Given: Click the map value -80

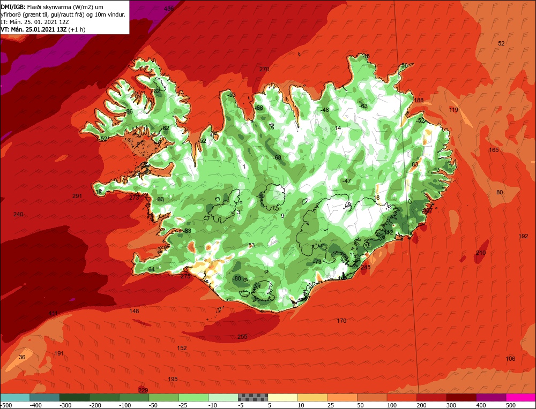Looking at the screenshot, I should (x=236, y=278).
